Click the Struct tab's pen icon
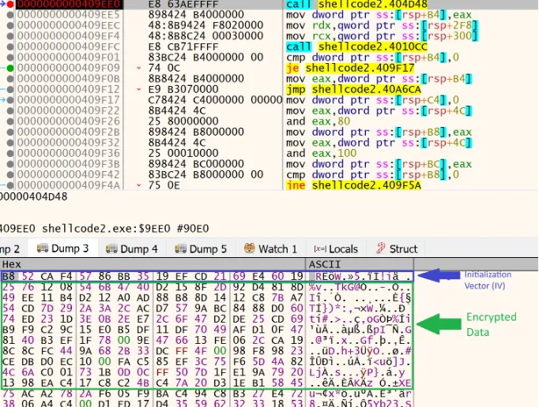This screenshot has width=539, height=407. tap(379, 248)
